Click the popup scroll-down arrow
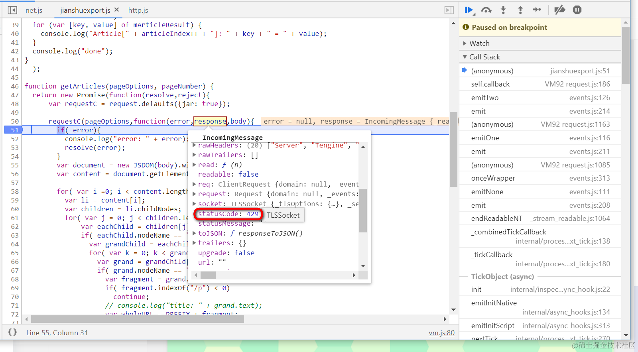The height and width of the screenshot is (352, 638). coord(363,266)
